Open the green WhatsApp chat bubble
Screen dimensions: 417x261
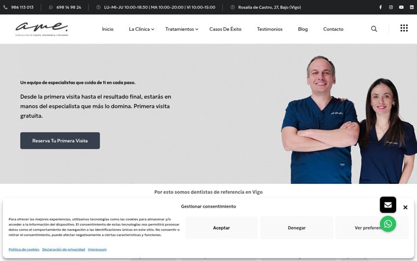pyautogui.click(x=387, y=224)
